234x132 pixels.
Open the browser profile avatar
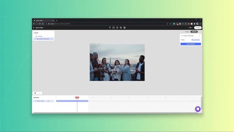click(x=197, y=24)
